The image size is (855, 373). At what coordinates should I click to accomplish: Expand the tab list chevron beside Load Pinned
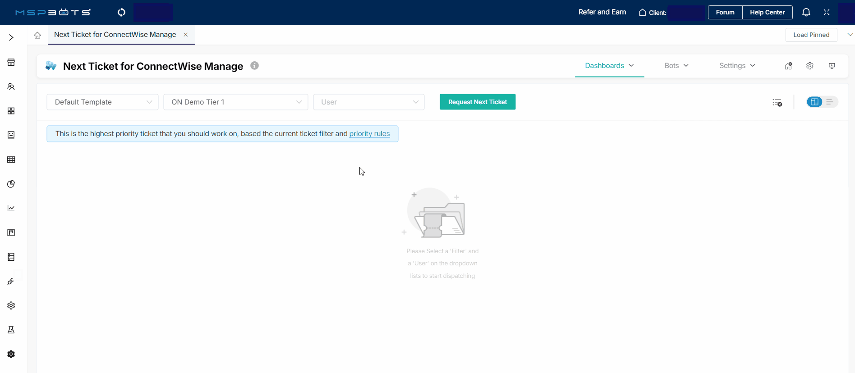850,35
